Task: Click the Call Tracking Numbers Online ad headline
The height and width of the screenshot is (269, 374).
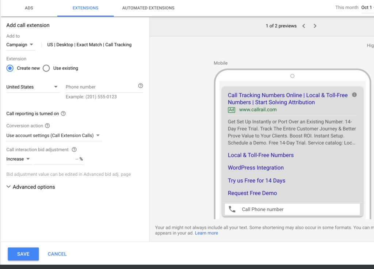Action: (x=288, y=99)
